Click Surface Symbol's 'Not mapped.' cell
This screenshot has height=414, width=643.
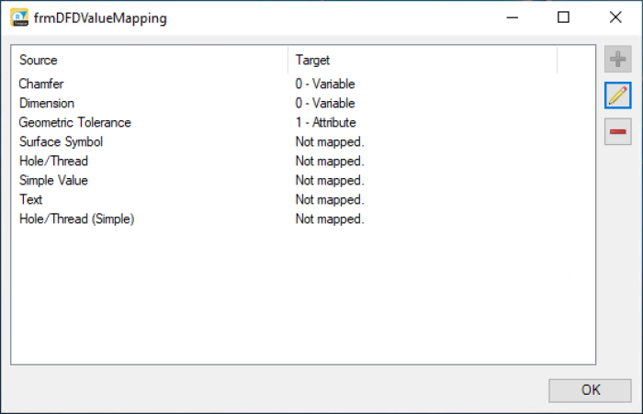(x=330, y=141)
